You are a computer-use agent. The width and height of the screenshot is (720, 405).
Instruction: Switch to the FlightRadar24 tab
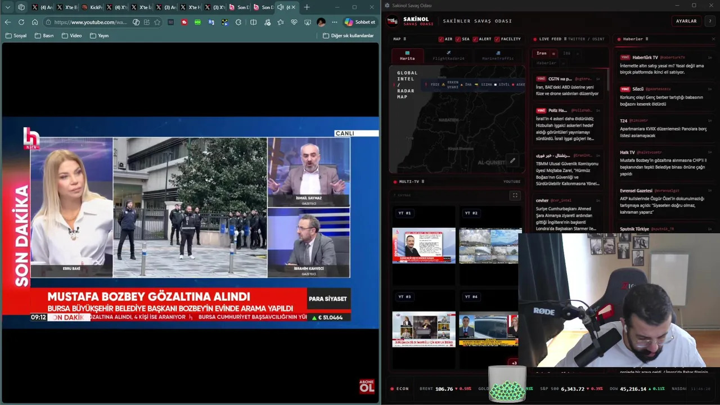tap(448, 56)
